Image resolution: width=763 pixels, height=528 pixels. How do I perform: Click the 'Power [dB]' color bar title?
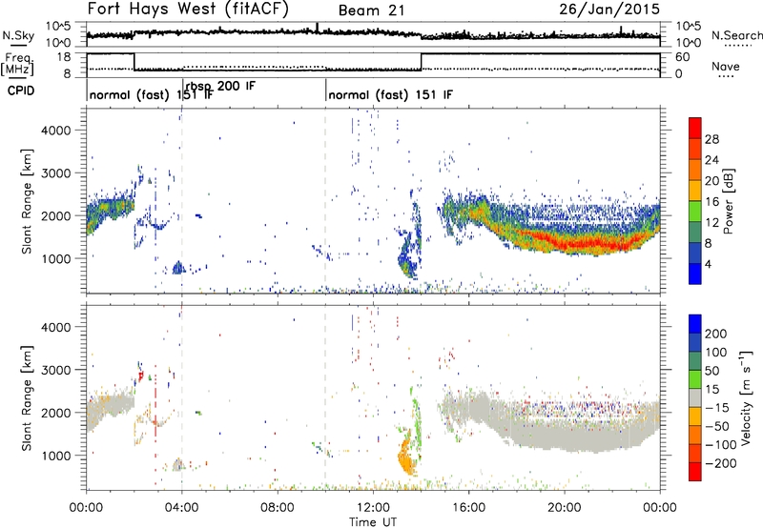click(728, 201)
